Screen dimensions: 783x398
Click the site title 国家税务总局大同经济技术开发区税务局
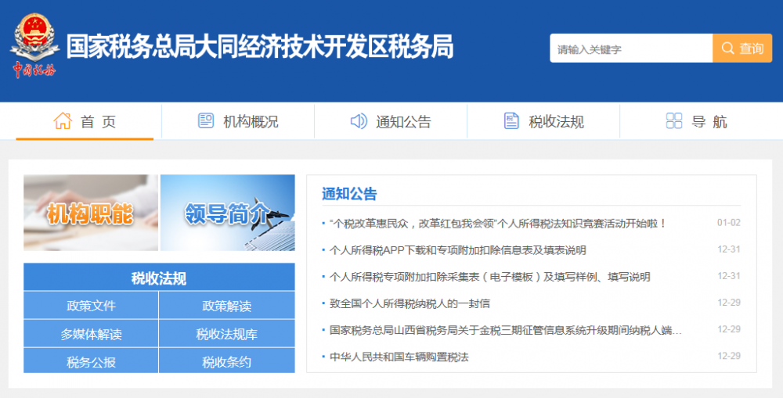pos(260,47)
